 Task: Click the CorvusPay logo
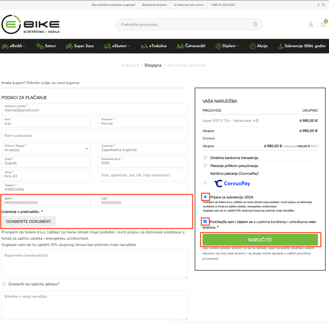pos(232,183)
